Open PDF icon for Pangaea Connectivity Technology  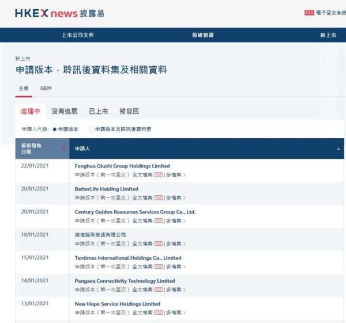coord(158,290)
